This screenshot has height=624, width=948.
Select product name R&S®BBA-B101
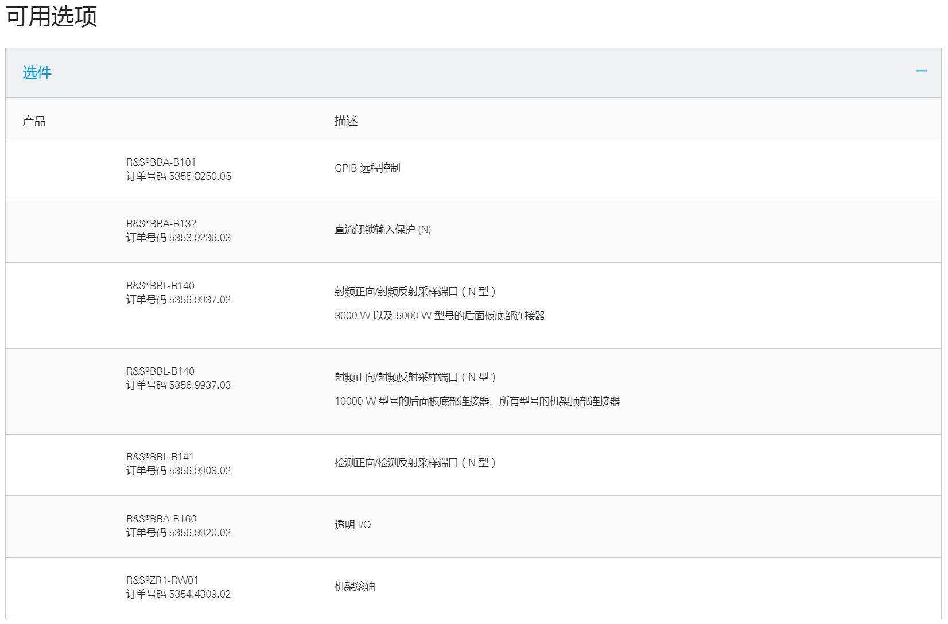coord(161,162)
